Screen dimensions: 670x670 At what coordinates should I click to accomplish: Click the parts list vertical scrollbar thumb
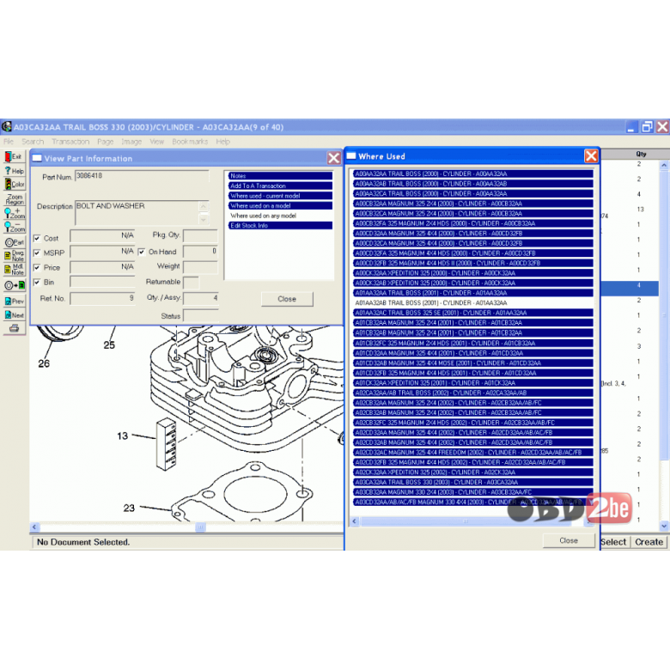(x=664, y=315)
